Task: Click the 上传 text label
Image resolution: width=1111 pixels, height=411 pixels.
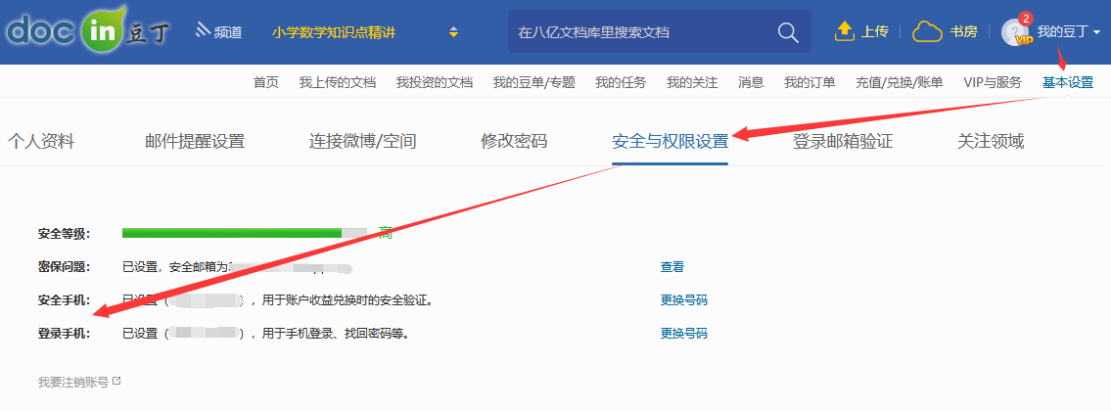Action: click(874, 32)
